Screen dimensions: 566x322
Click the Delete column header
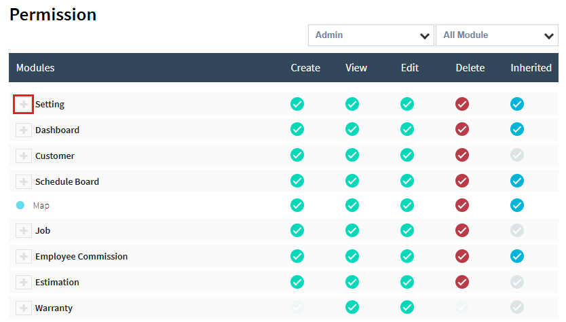click(x=470, y=68)
